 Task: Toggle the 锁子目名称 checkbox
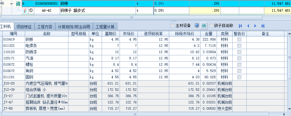(211, 26)
